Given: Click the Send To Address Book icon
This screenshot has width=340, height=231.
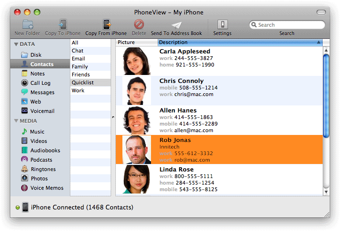Looking at the screenshot, I should [x=176, y=25].
